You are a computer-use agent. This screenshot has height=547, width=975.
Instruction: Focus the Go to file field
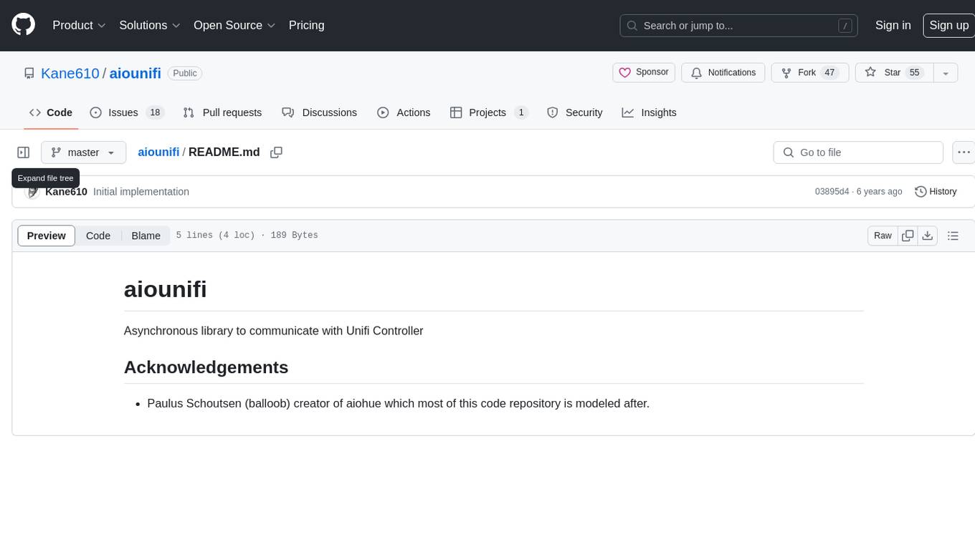858,153
